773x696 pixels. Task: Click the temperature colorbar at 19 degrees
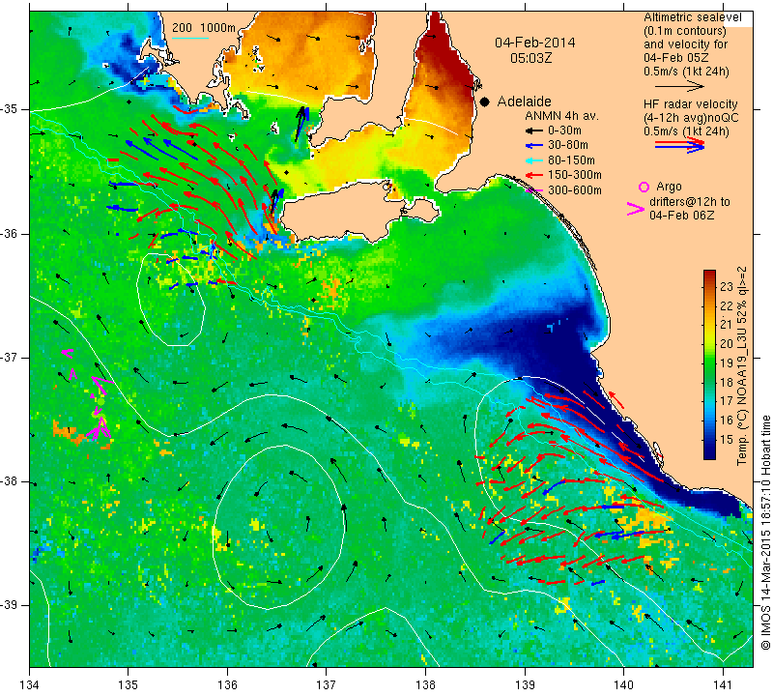(709, 363)
